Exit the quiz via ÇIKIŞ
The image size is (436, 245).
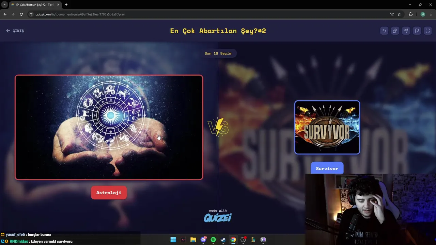click(15, 31)
